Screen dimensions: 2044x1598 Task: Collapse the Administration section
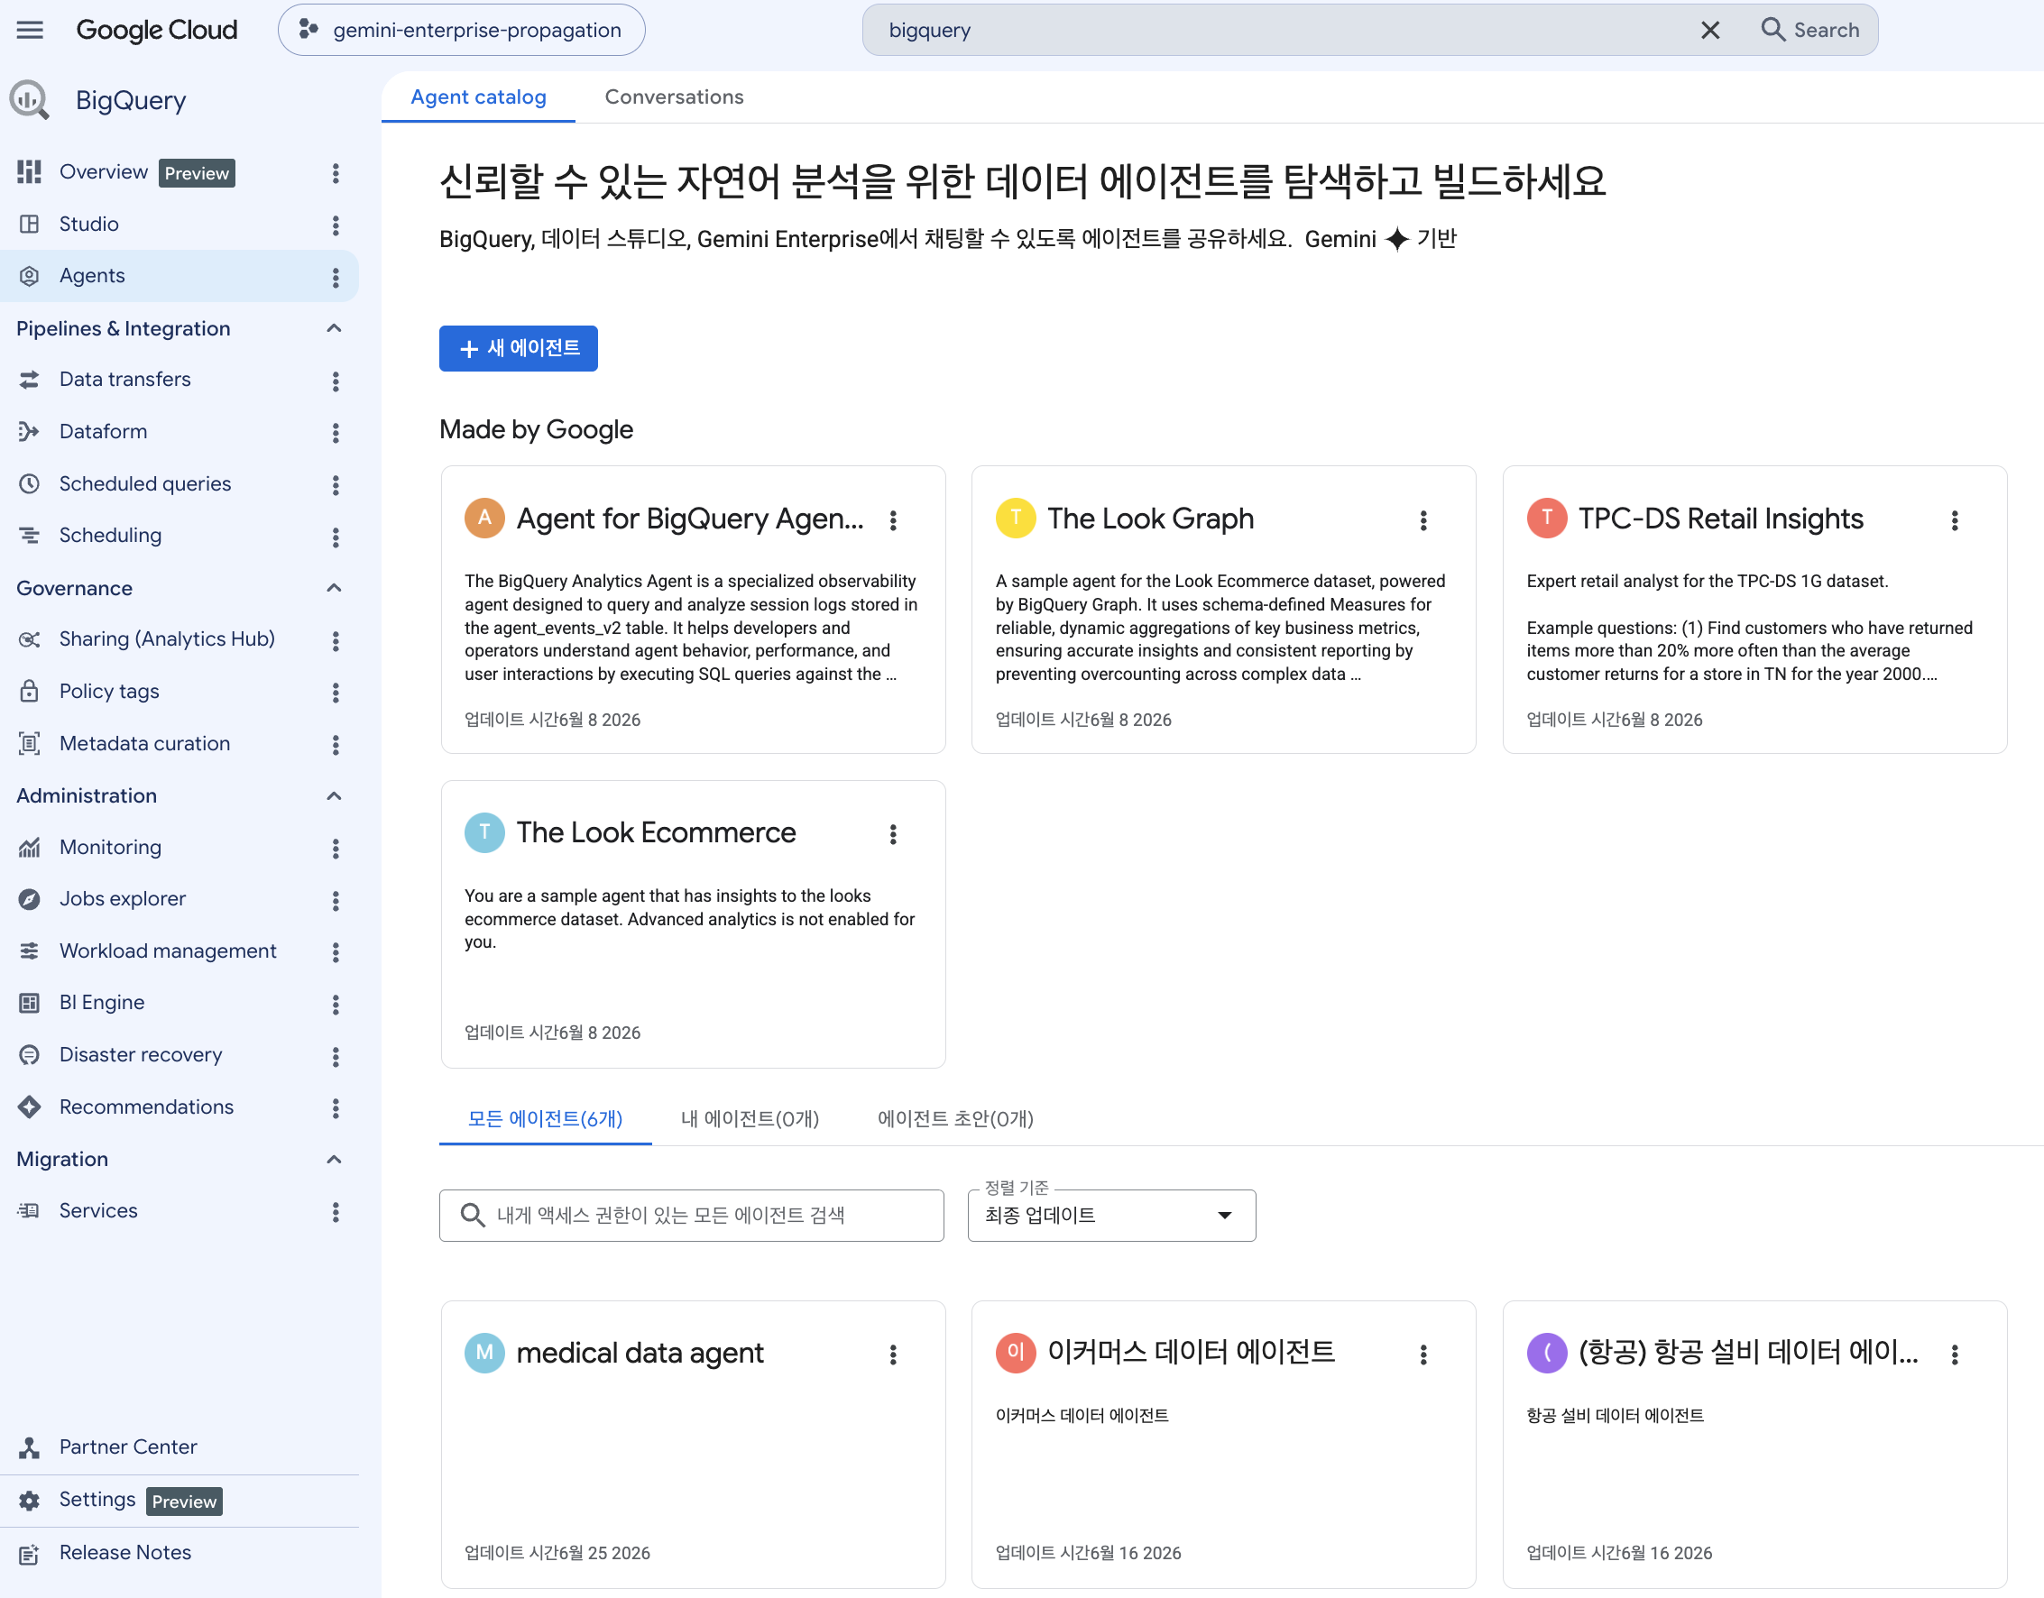[x=334, y=795]
